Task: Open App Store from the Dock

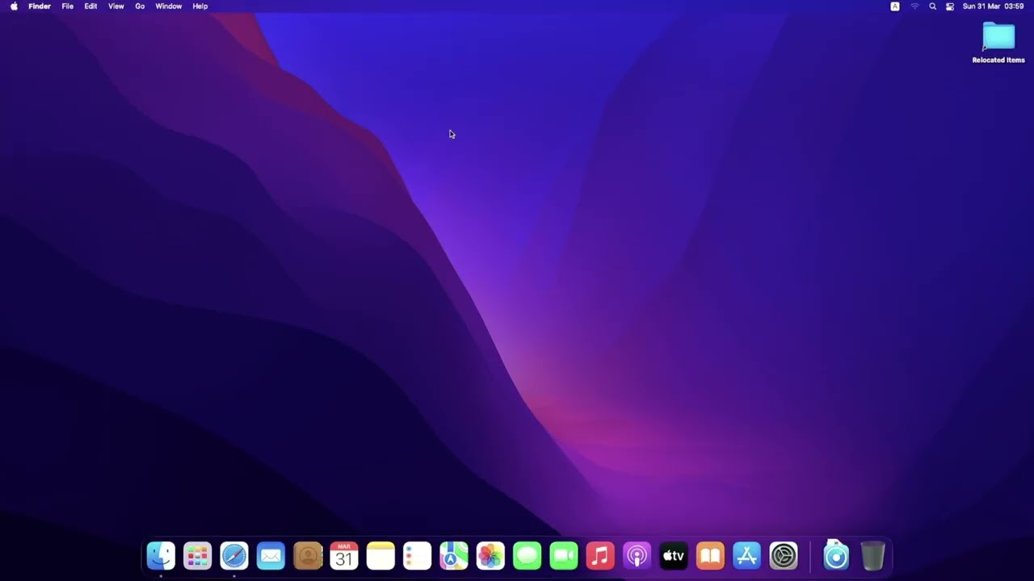Action: point(747,555)
